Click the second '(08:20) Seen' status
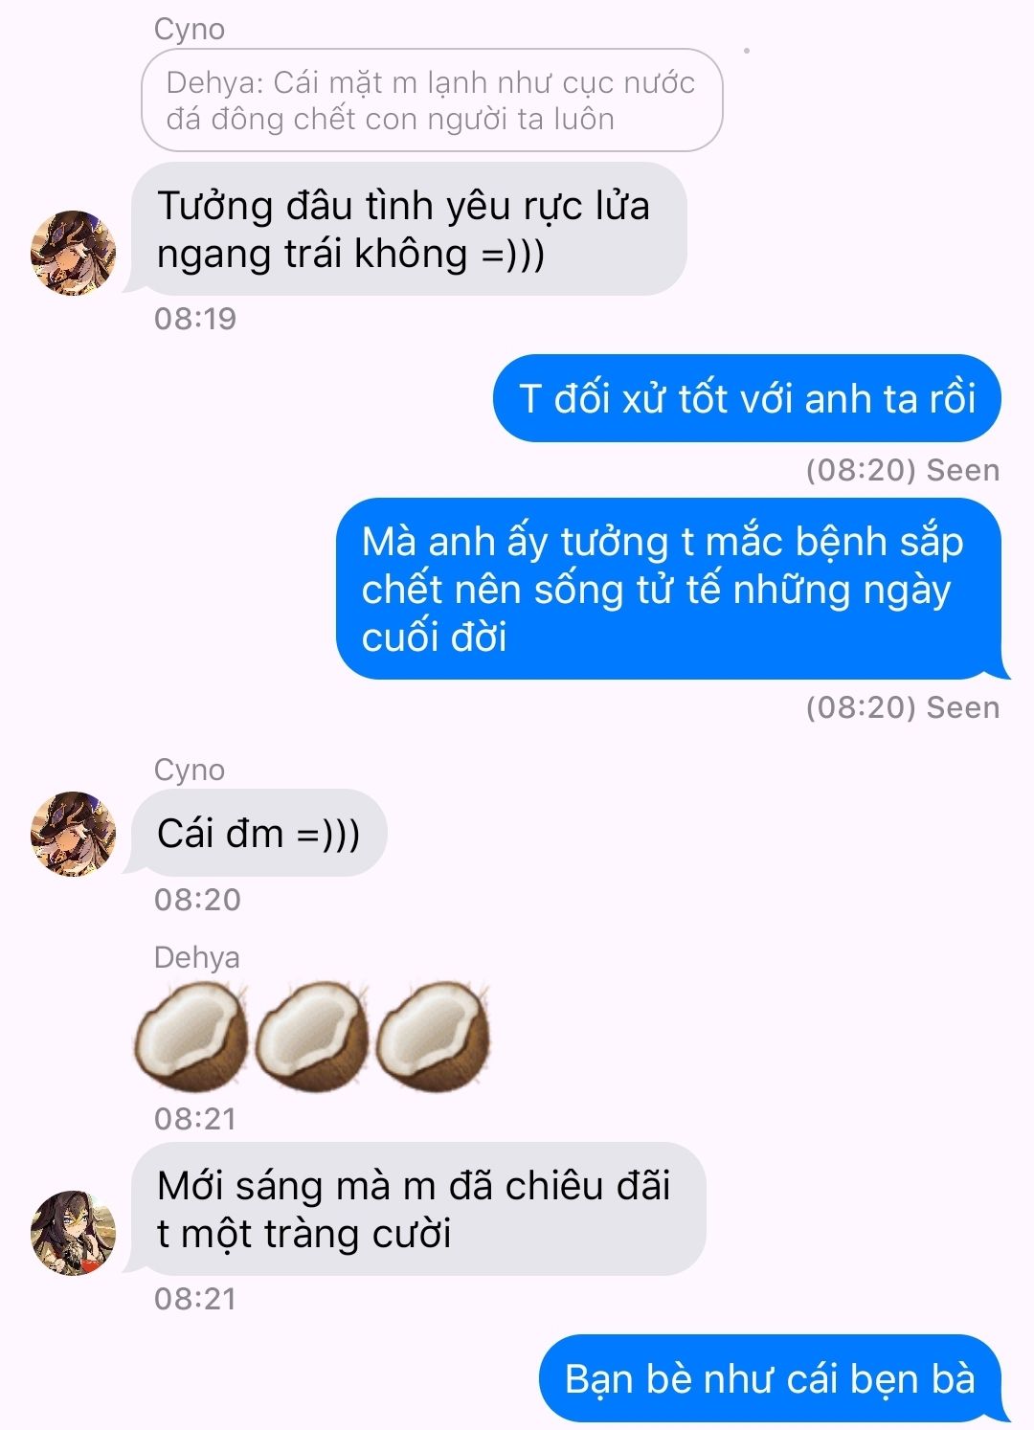The height and width of the screenshot is (1430, 1034). coord(903,707)
